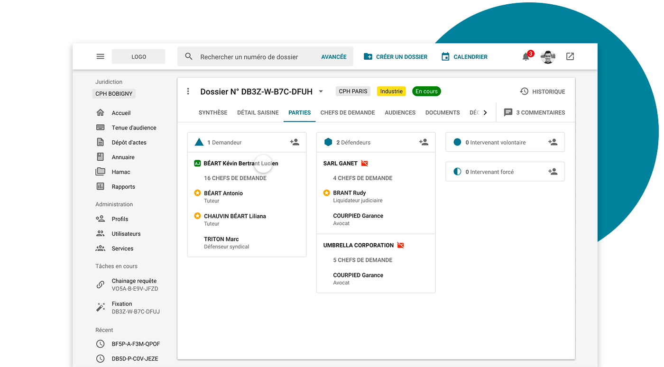Open recent dossier DB5D-P-C0V-JEZE
This screenshot has height=367, width=664.
point(128,358)
